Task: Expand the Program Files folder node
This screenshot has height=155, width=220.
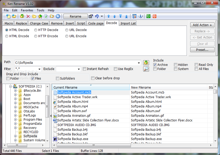Action: pos(15,119)
